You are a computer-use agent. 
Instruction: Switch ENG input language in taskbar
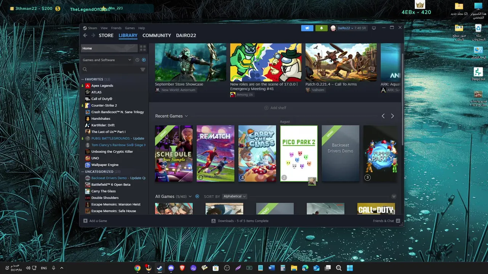(x=44, y=268)
